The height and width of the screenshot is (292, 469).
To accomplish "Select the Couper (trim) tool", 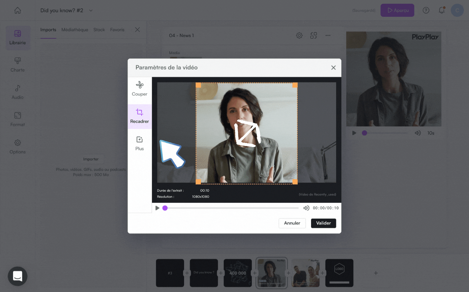I will pyautogui.click(x=139, y=89).
